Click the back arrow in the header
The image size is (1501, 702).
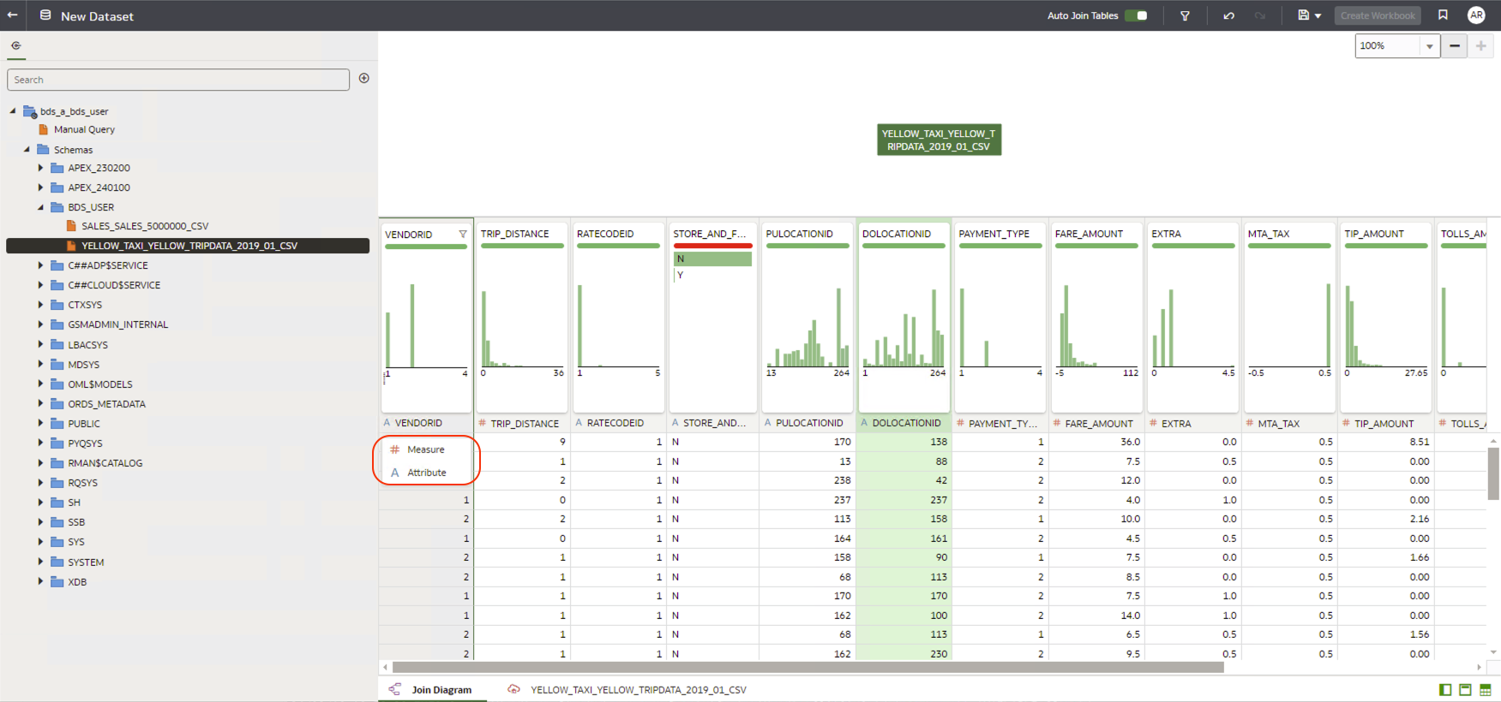13,15
